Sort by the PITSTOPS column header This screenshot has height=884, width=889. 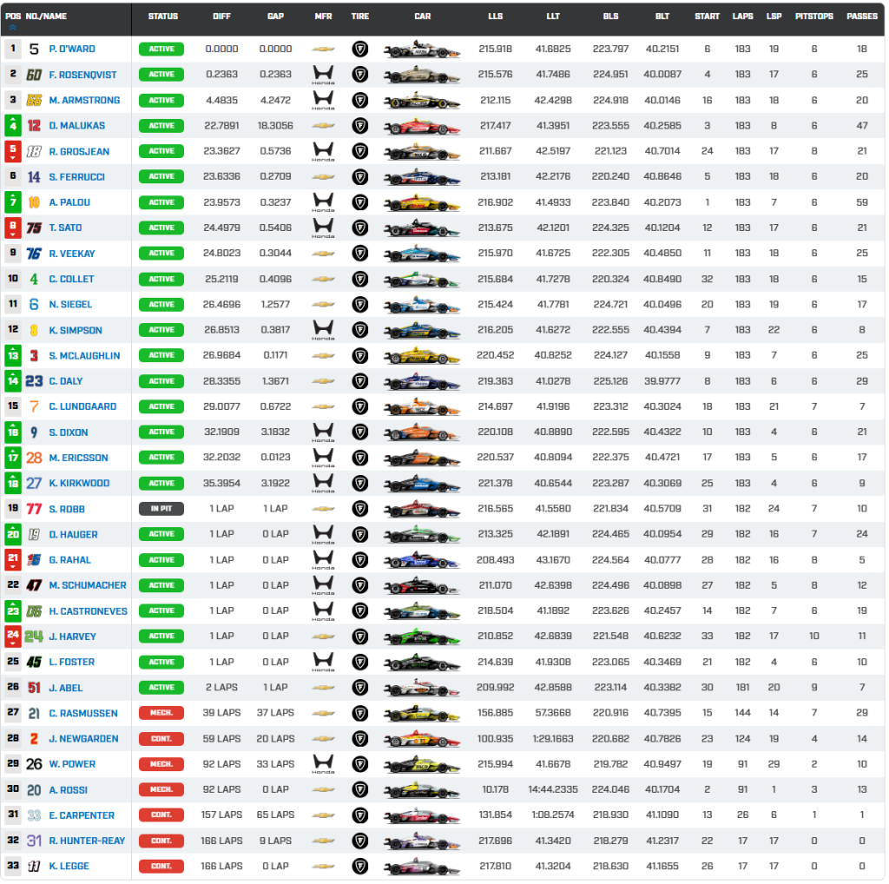[814, 16]
